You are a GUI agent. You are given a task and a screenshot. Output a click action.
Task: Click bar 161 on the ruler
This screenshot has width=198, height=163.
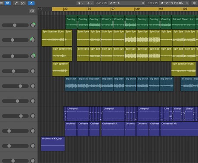(x=161, y=9)
